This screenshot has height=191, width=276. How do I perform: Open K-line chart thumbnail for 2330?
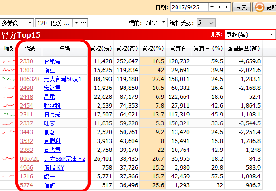[9, 61]
